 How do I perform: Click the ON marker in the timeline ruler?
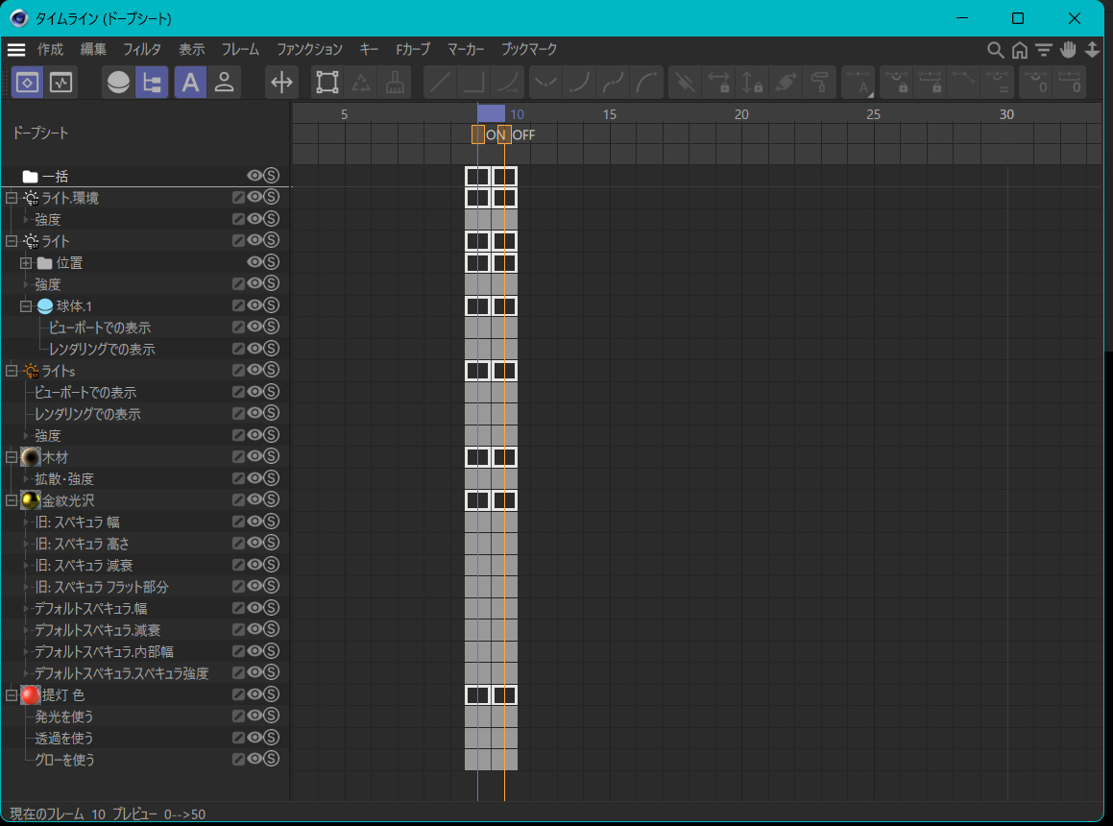tap(495, 135)
